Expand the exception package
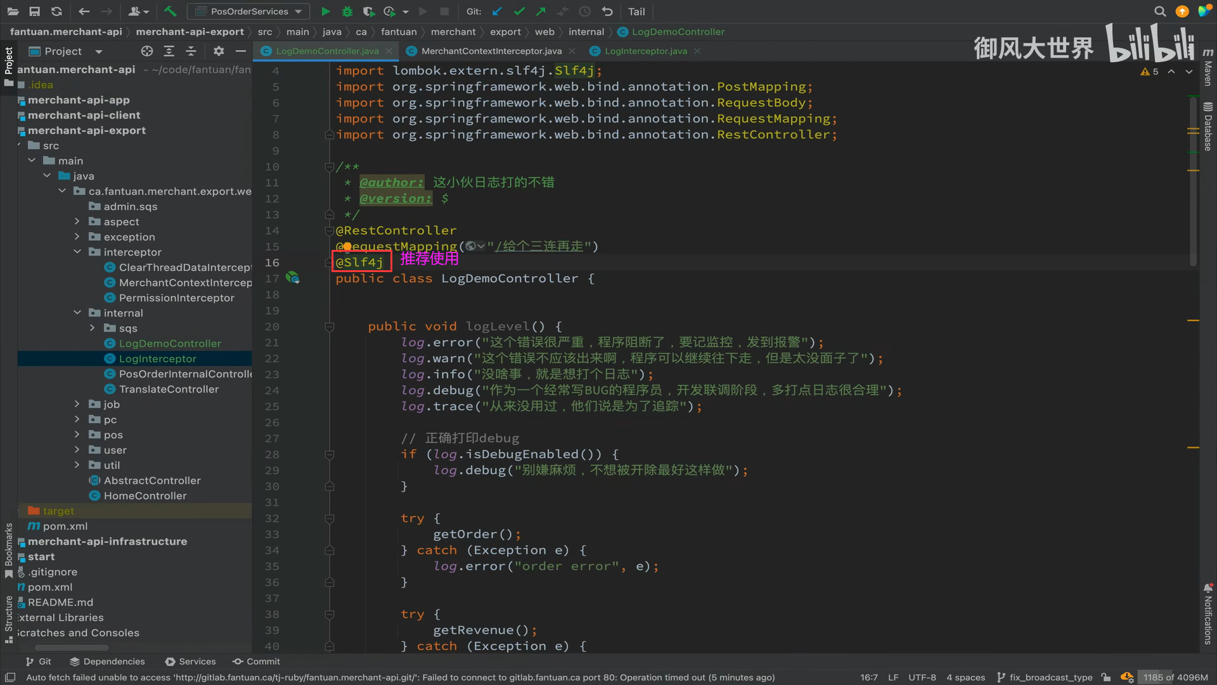This screenshot has width=1217, height=685. (77, 237)
